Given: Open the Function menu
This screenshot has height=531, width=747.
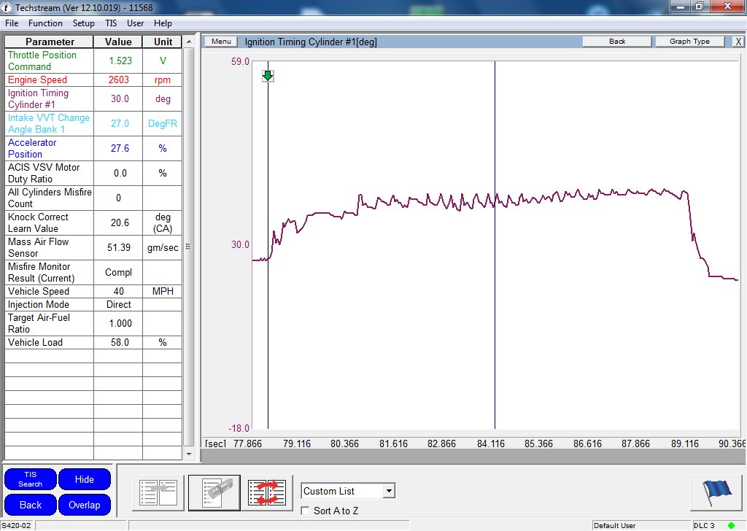Looking at the screenshot, I should (45, 23).
